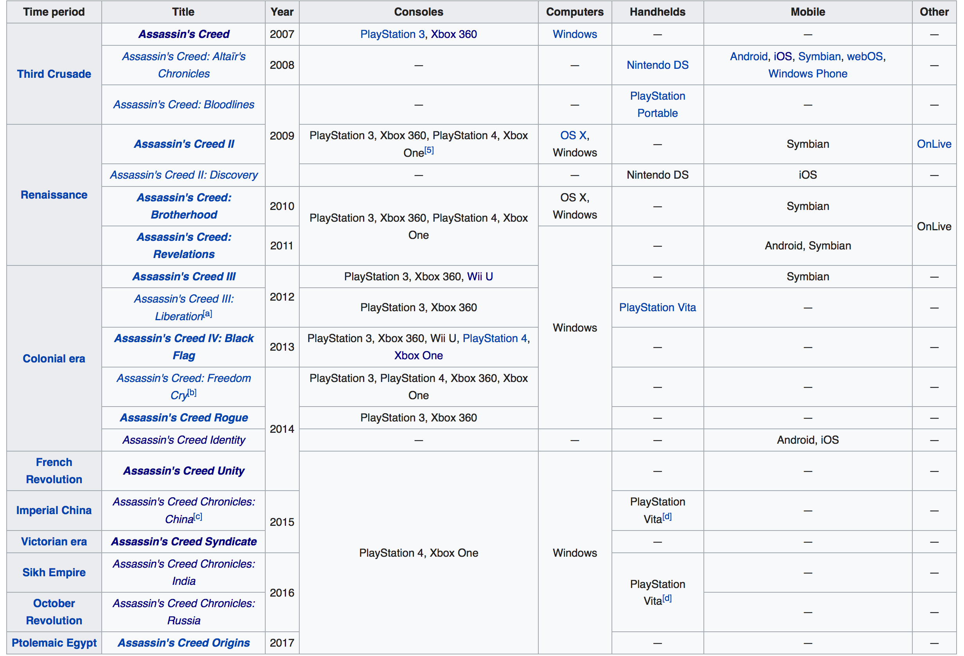
Task: Open Assassin's Creed: Altaïr's Chronicles link
Action: 184,65
